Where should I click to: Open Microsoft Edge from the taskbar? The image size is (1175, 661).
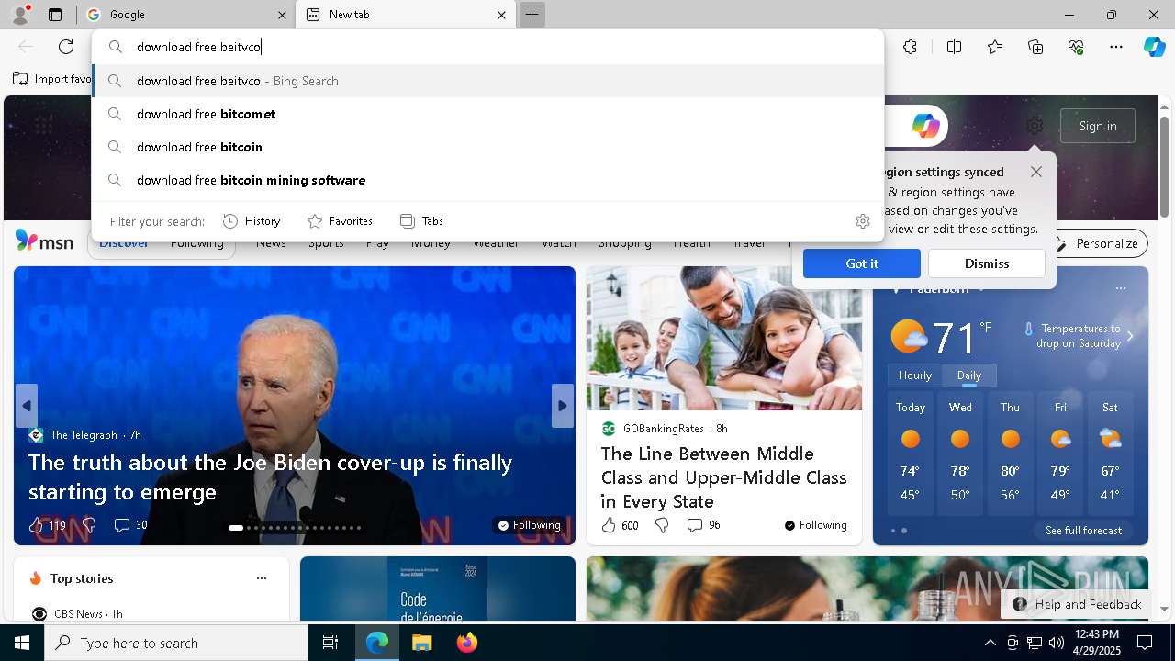point(377,643)
